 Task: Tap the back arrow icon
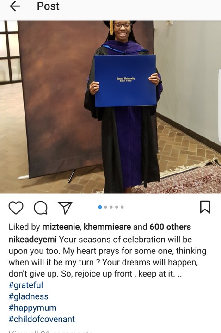tap(15, 6)
